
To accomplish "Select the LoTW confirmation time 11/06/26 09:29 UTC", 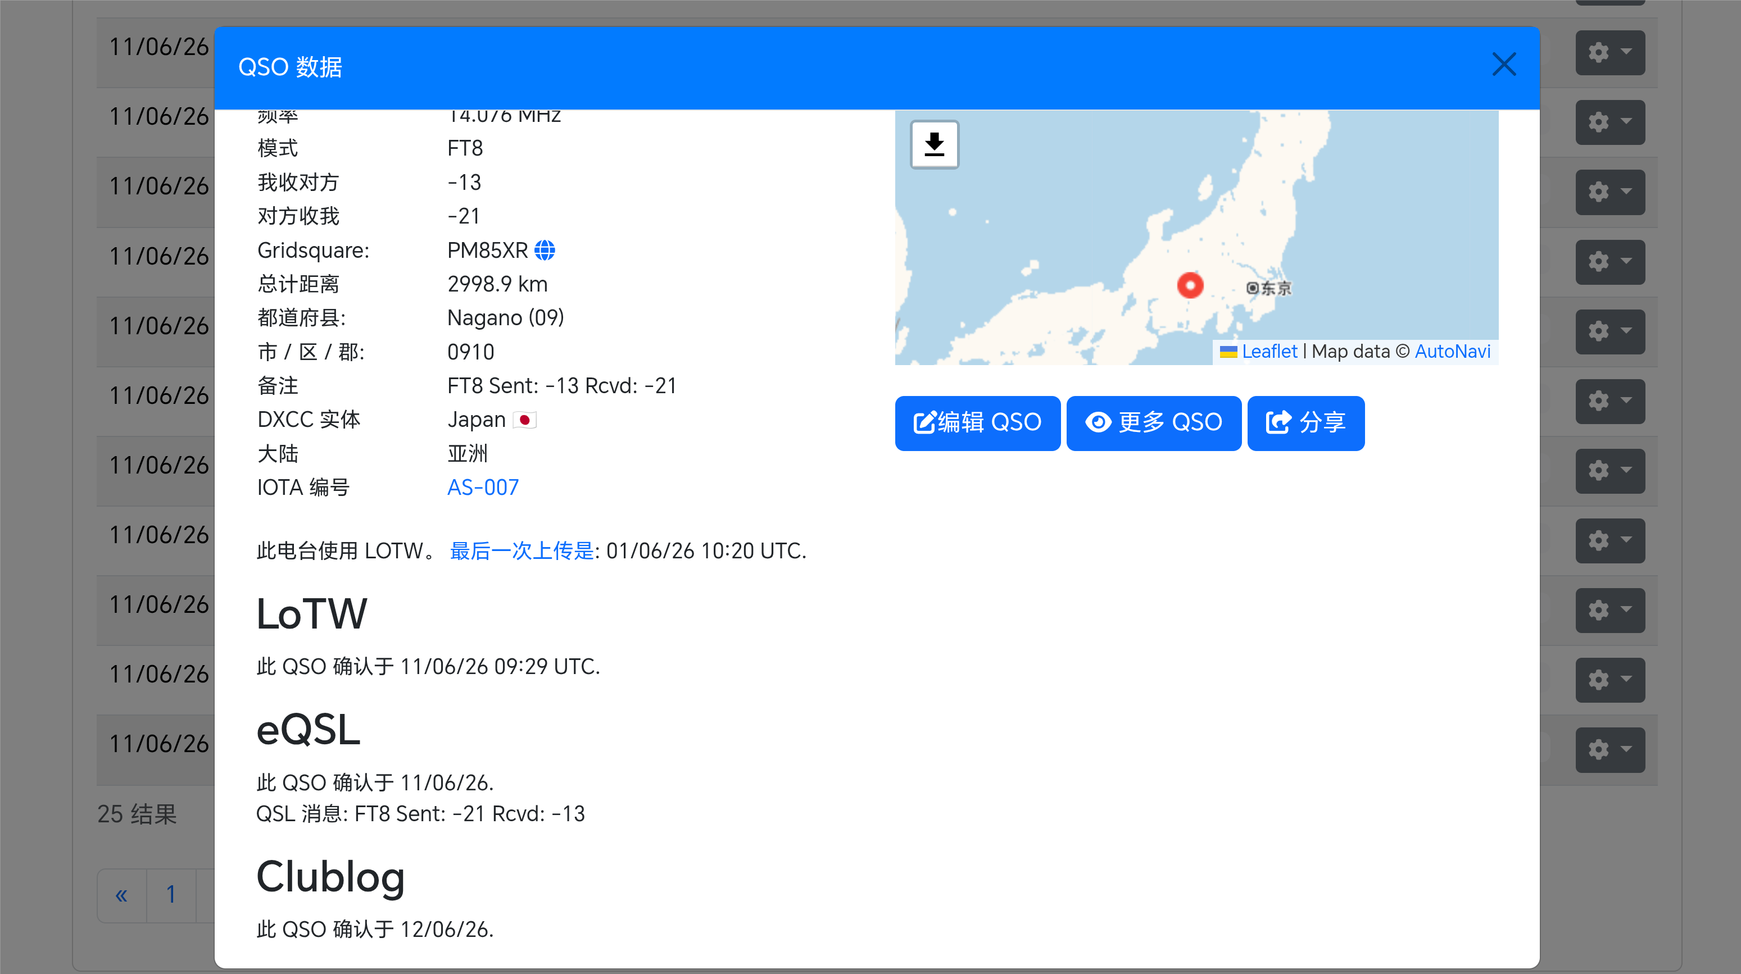I will point(500,667).
